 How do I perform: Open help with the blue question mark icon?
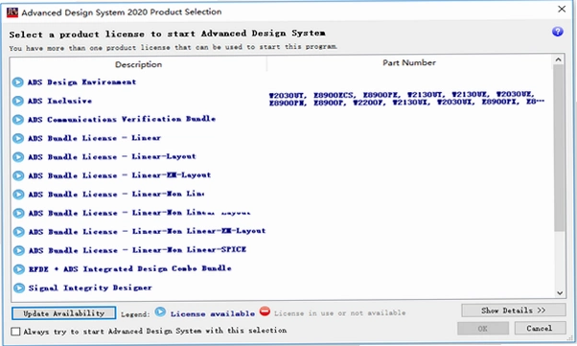(x=558, y=32)
